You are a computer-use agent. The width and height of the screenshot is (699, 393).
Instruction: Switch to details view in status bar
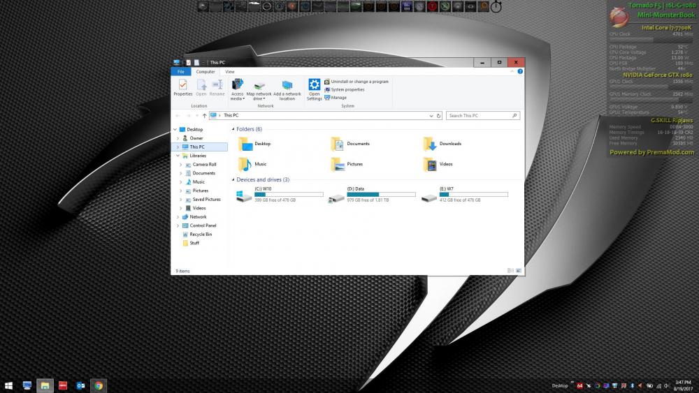point(510,270)
